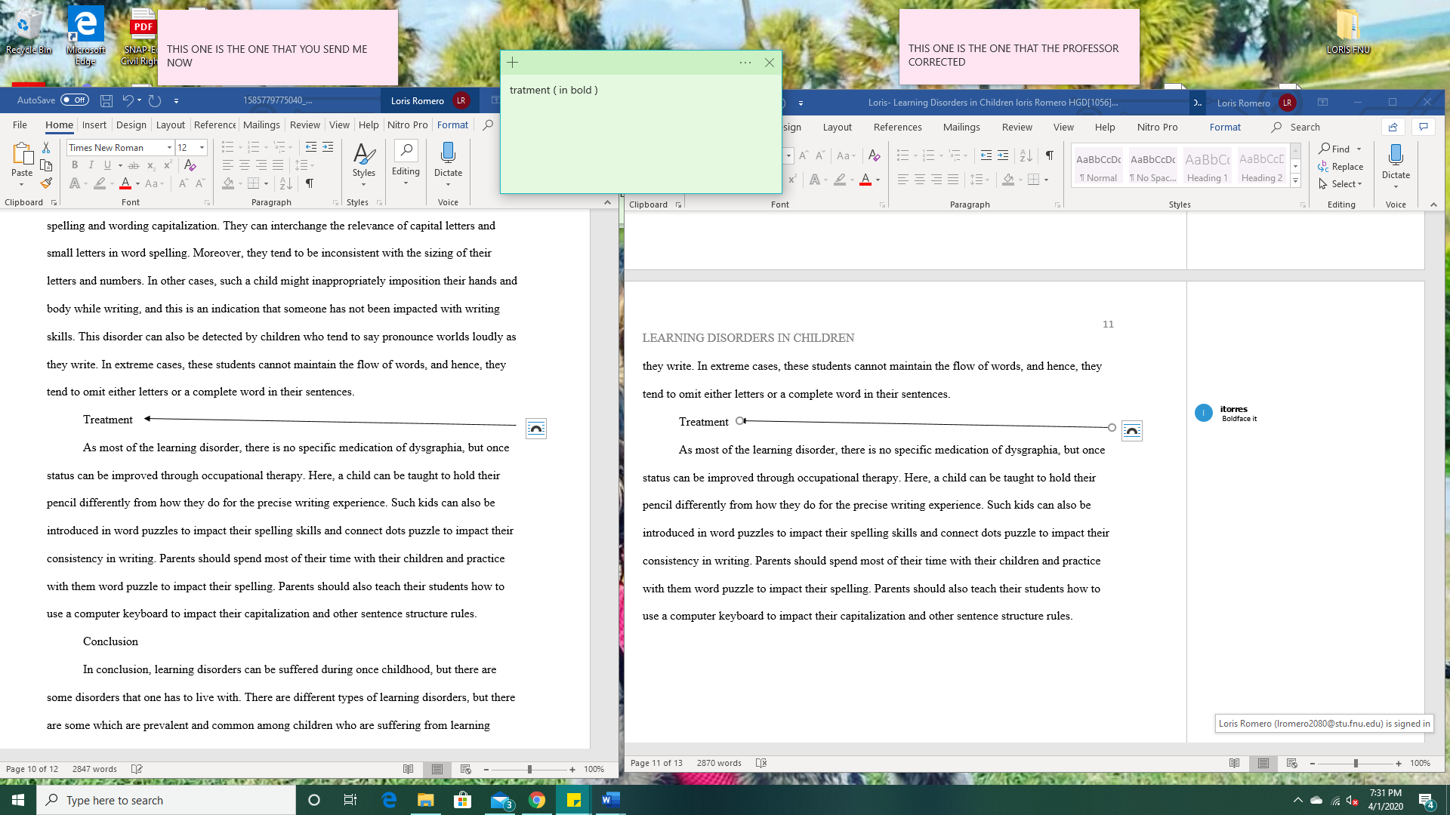Adjust zoom slider in left Word window
1450x815 pixels.
(529, 769)
